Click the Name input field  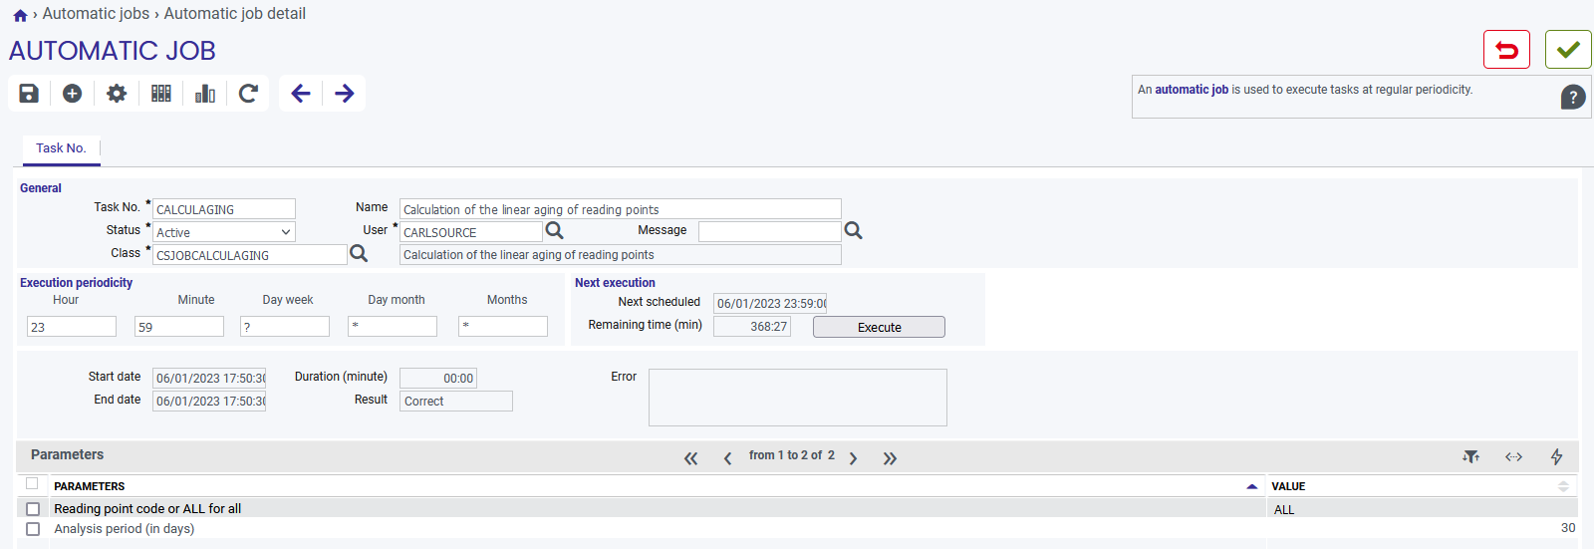pyautogui.click(x=620, y=209)
